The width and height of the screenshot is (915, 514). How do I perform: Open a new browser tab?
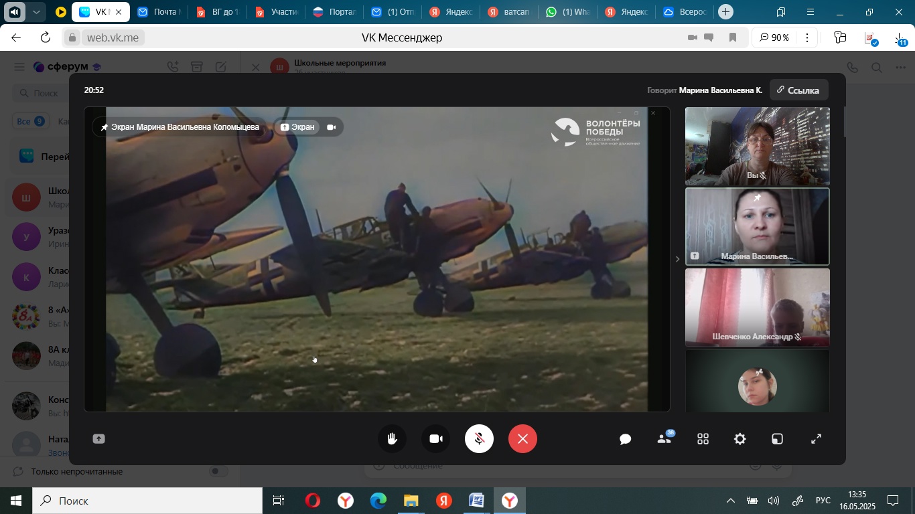pos(725,12)
